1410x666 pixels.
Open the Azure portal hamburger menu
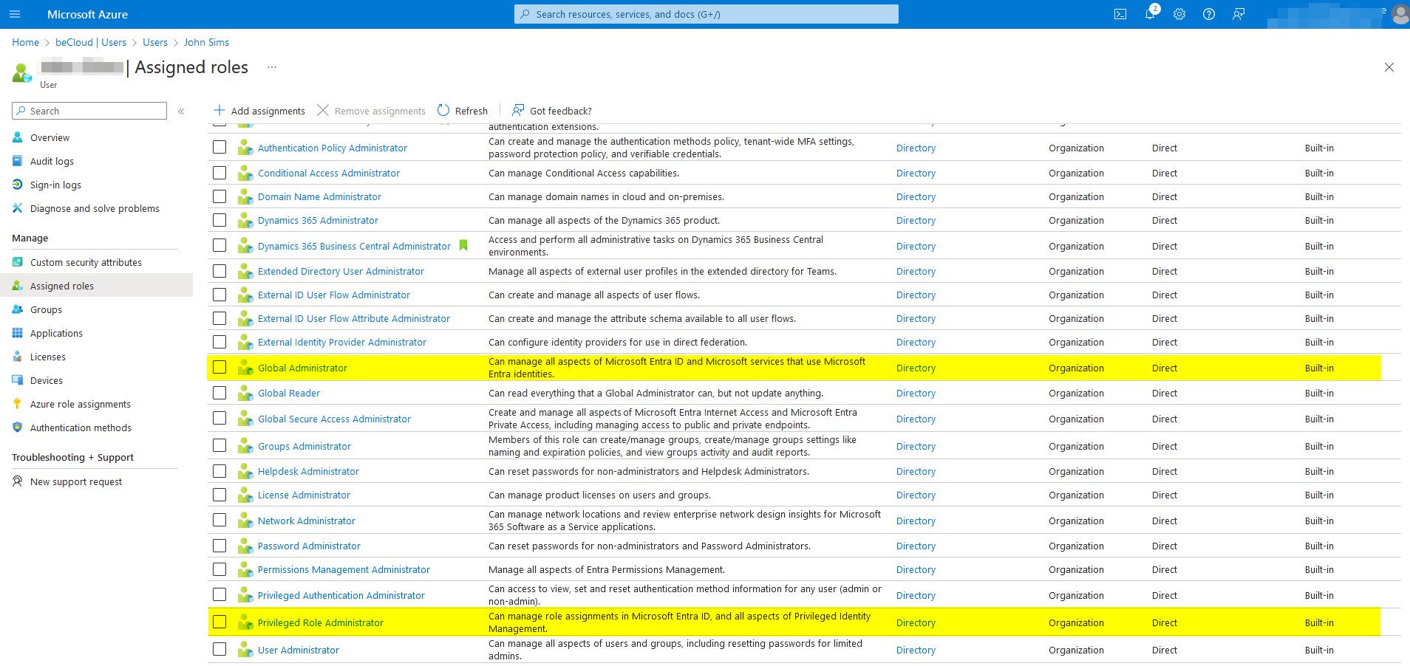(15, 14)
